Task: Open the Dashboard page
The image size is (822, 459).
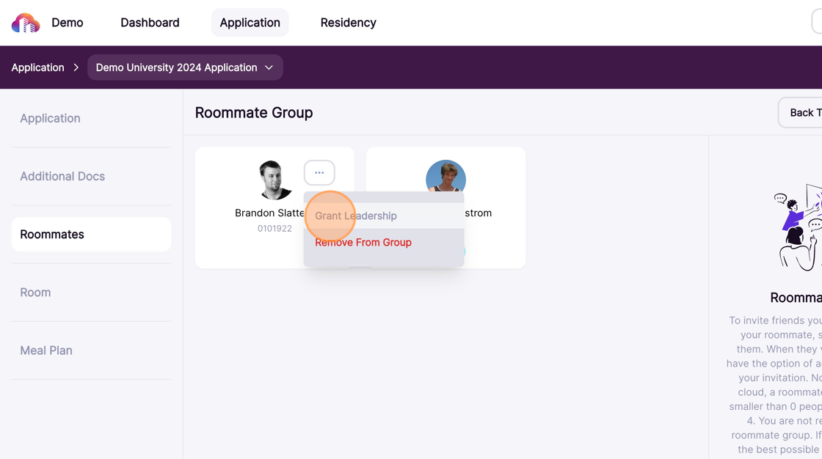Action: point(150,23)
